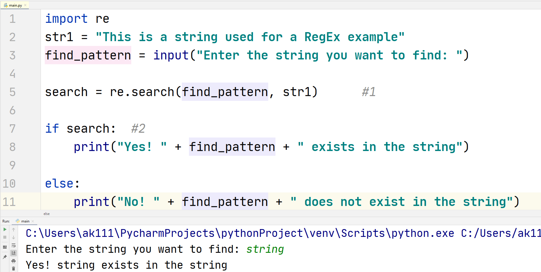Print the console output via printer icon
Screen dimensions: 541x272
pos(14,261)
